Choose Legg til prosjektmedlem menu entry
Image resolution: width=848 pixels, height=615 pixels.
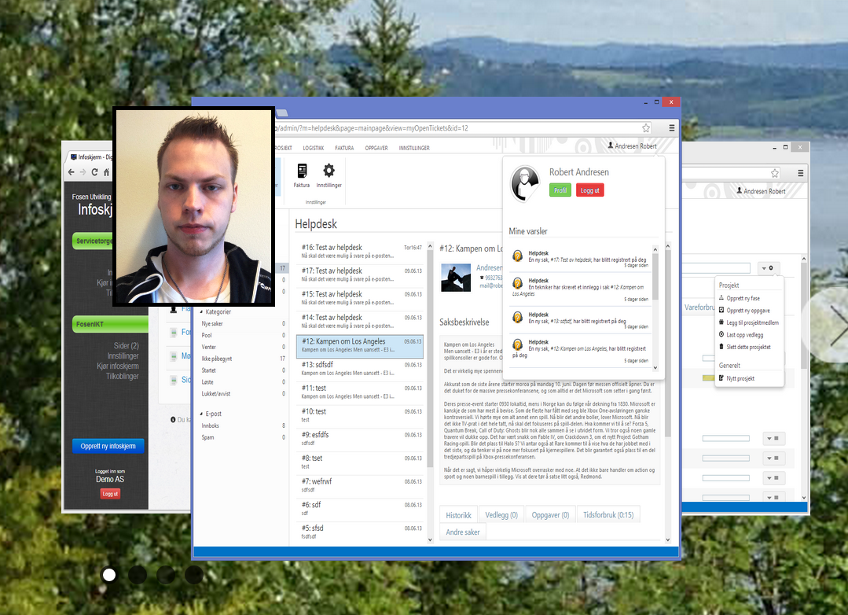[x=752, y=322]
